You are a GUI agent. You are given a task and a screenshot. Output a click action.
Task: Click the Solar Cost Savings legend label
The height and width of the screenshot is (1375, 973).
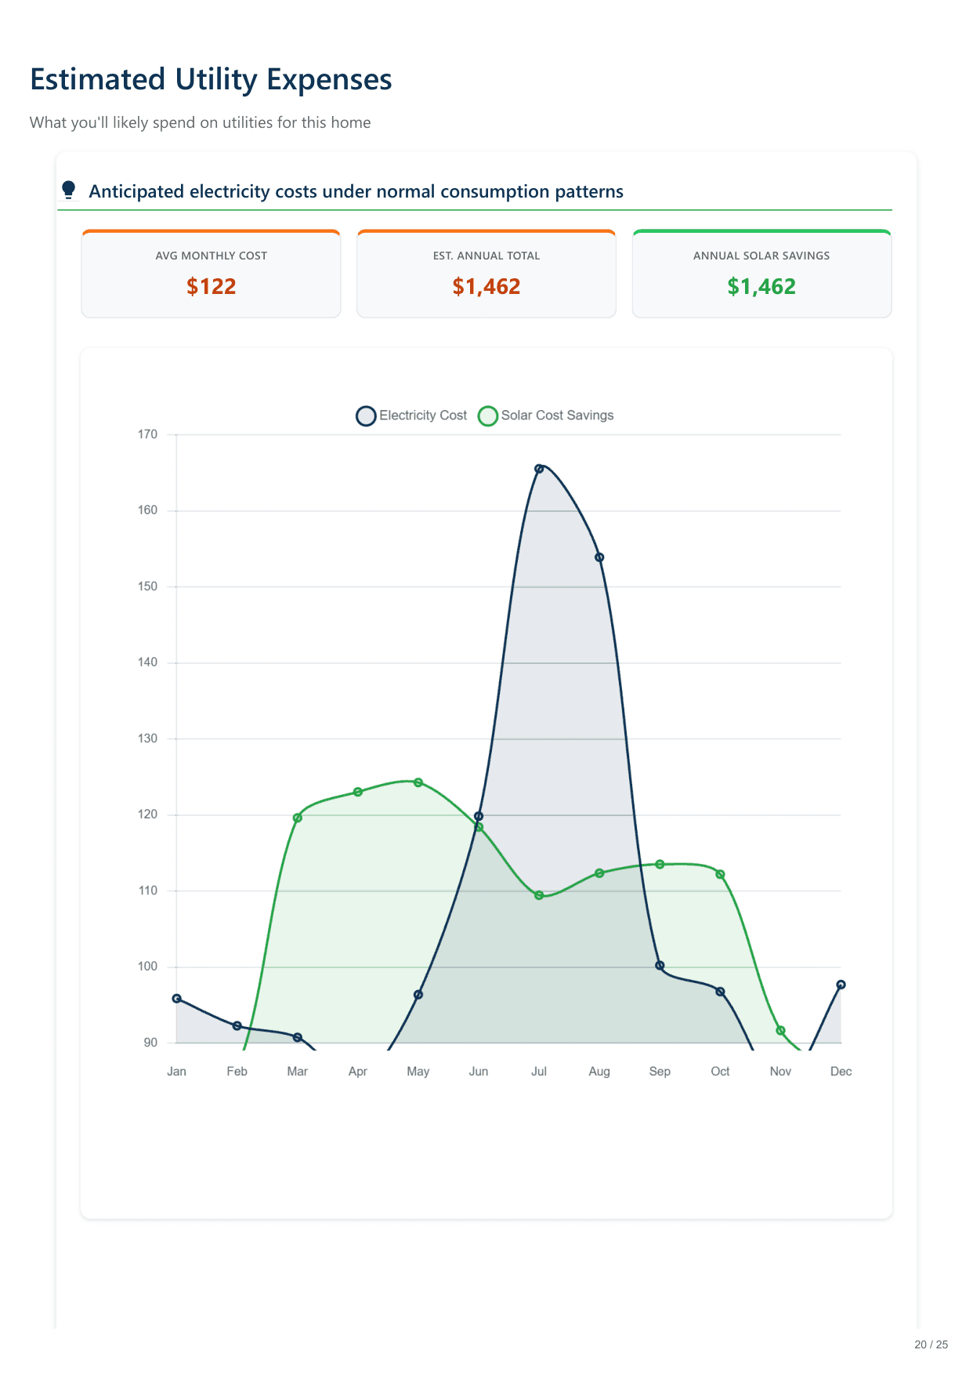pos(557,415)
